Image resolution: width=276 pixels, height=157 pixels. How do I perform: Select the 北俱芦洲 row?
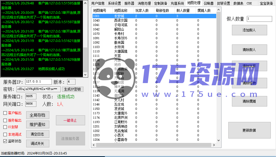click(154, 118)
